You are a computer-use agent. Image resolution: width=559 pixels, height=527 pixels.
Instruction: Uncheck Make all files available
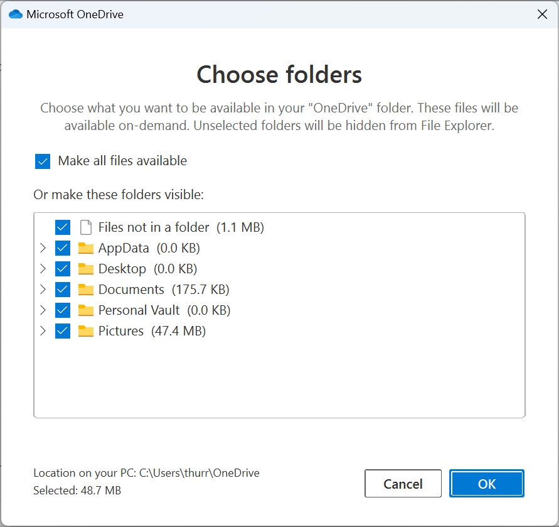[x=43, y=161]
